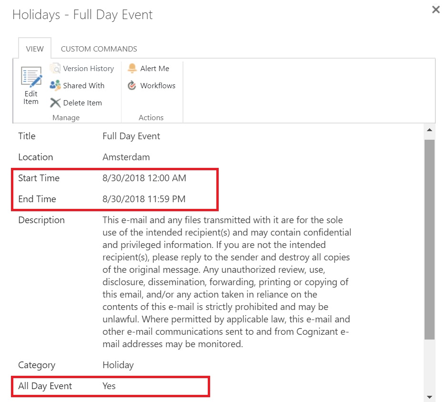Click the dialog heading 'Holidays - Full Day Event'
446x402 pixels.
(82, 15)
